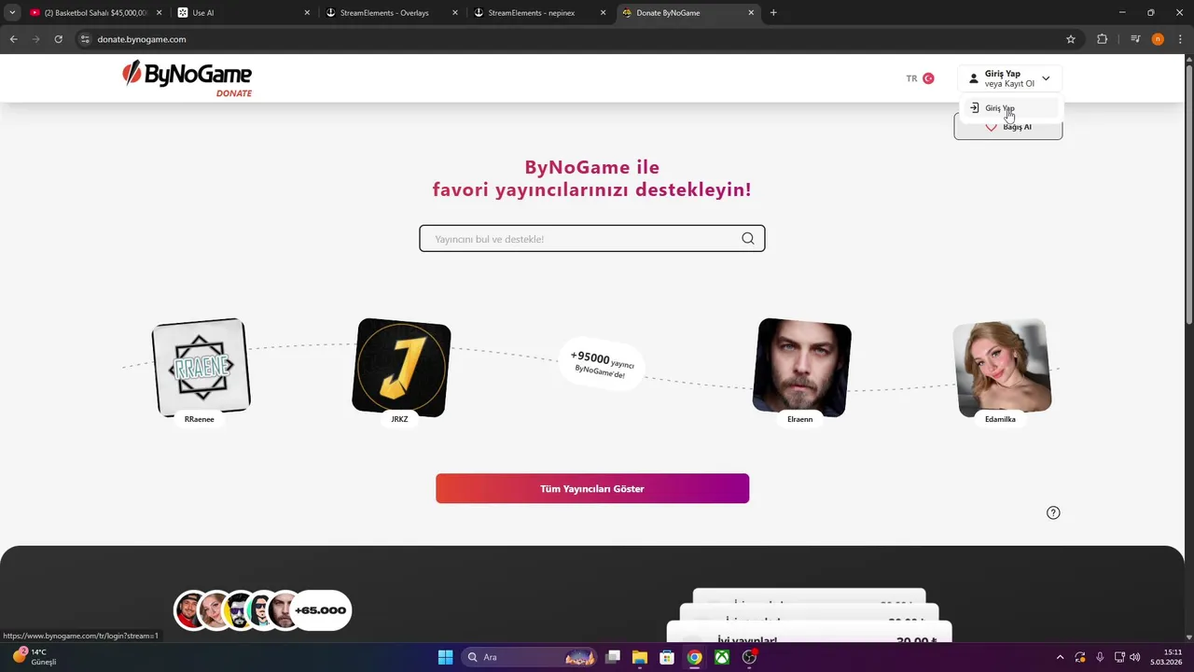This screenshot has height=672, width=1194.
Task: Open the tab search dropdown arrow
Action: (x=12, y=13)
